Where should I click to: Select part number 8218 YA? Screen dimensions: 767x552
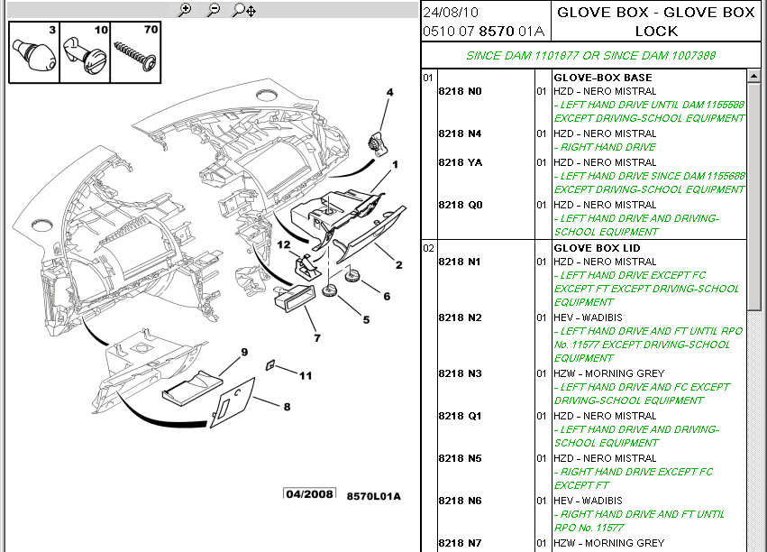pos(460,162)
